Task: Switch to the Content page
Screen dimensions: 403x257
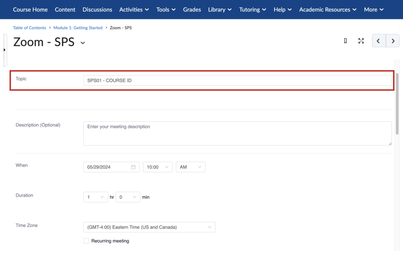Action: click(x=65, y=9)
